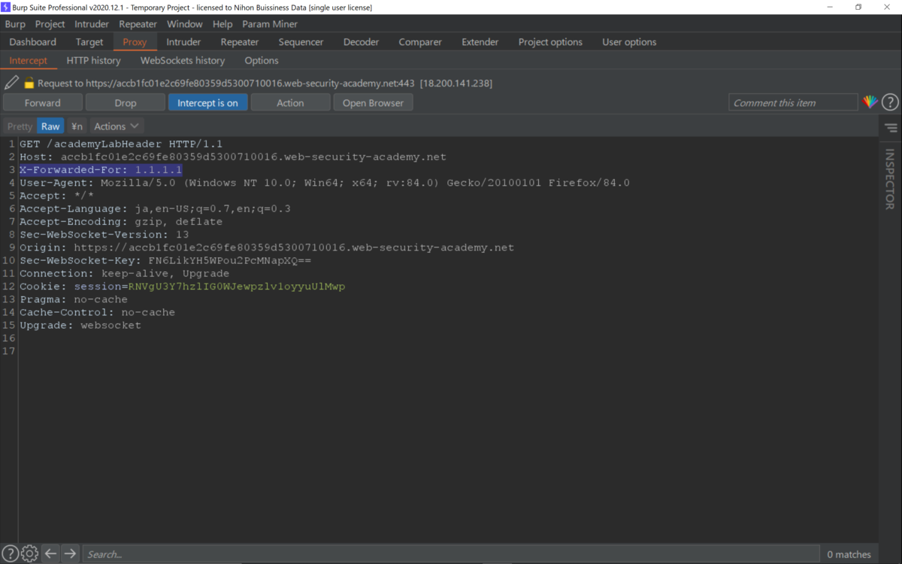Viewport: 902px width, 564px height.
Task: Switch to the Comparer tab
Action: 420,42
